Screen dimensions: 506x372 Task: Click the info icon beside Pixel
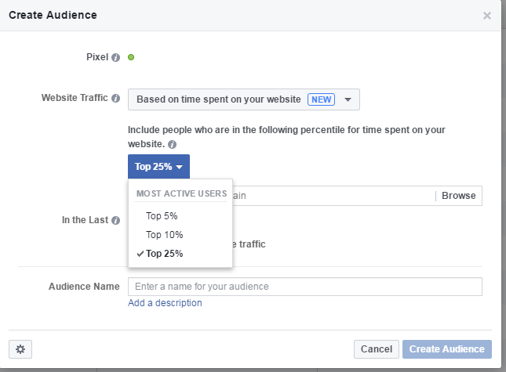tap(115, 58)
